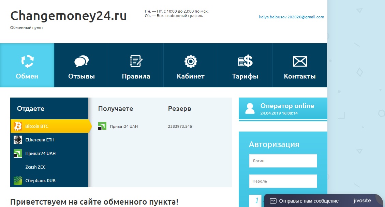Open Кабинет gear icon
Screen dimensions: 385x207
pos(191,62)
